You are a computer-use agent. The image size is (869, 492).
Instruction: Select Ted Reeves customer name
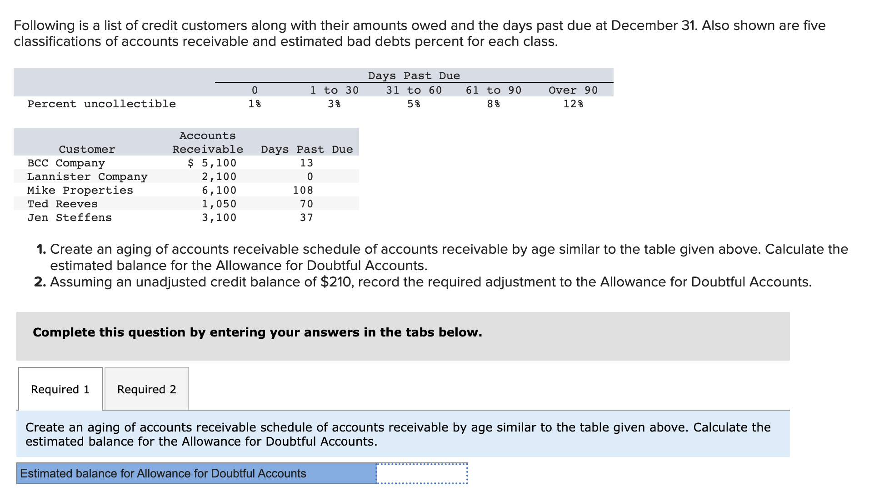pyautogui.click(x=62, y=204)
